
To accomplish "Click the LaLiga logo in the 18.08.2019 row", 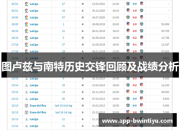I will pyautogui.click(x=26, y=24).
